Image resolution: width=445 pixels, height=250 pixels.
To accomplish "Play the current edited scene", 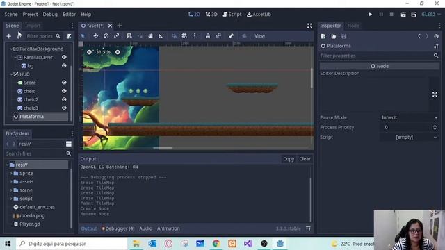I will pyautogui.click(x=403, y=15).
